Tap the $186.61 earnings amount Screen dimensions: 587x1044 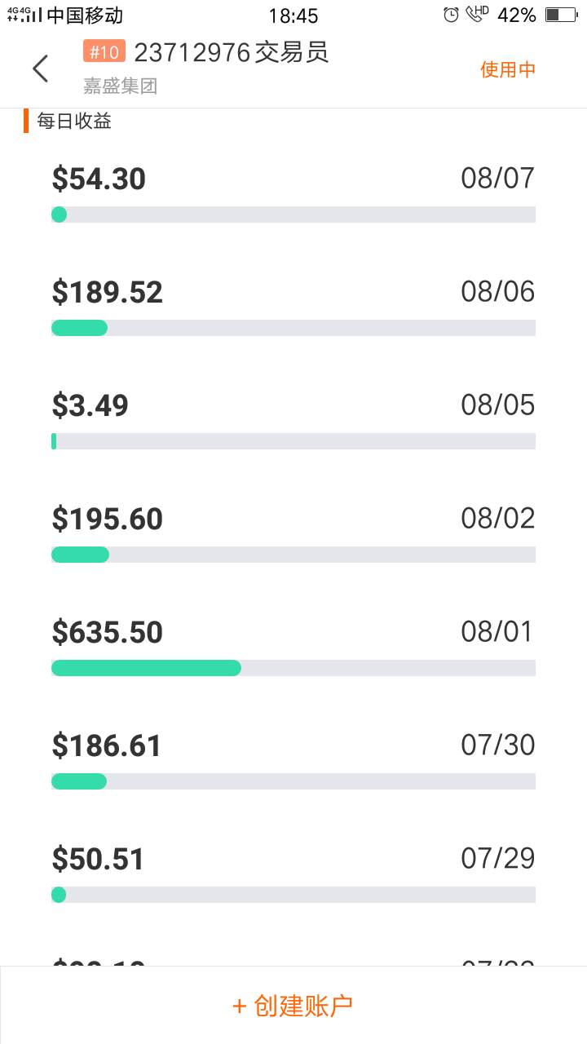click(107, 745)
